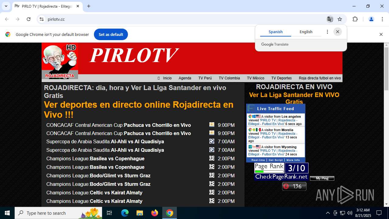
Task: Click Real-time link in traffic feed
Action: pos(258,160)
